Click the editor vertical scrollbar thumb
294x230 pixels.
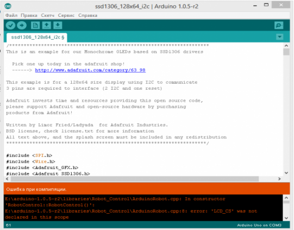click(286, 52)
